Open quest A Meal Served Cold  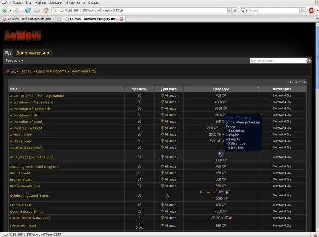26,128
